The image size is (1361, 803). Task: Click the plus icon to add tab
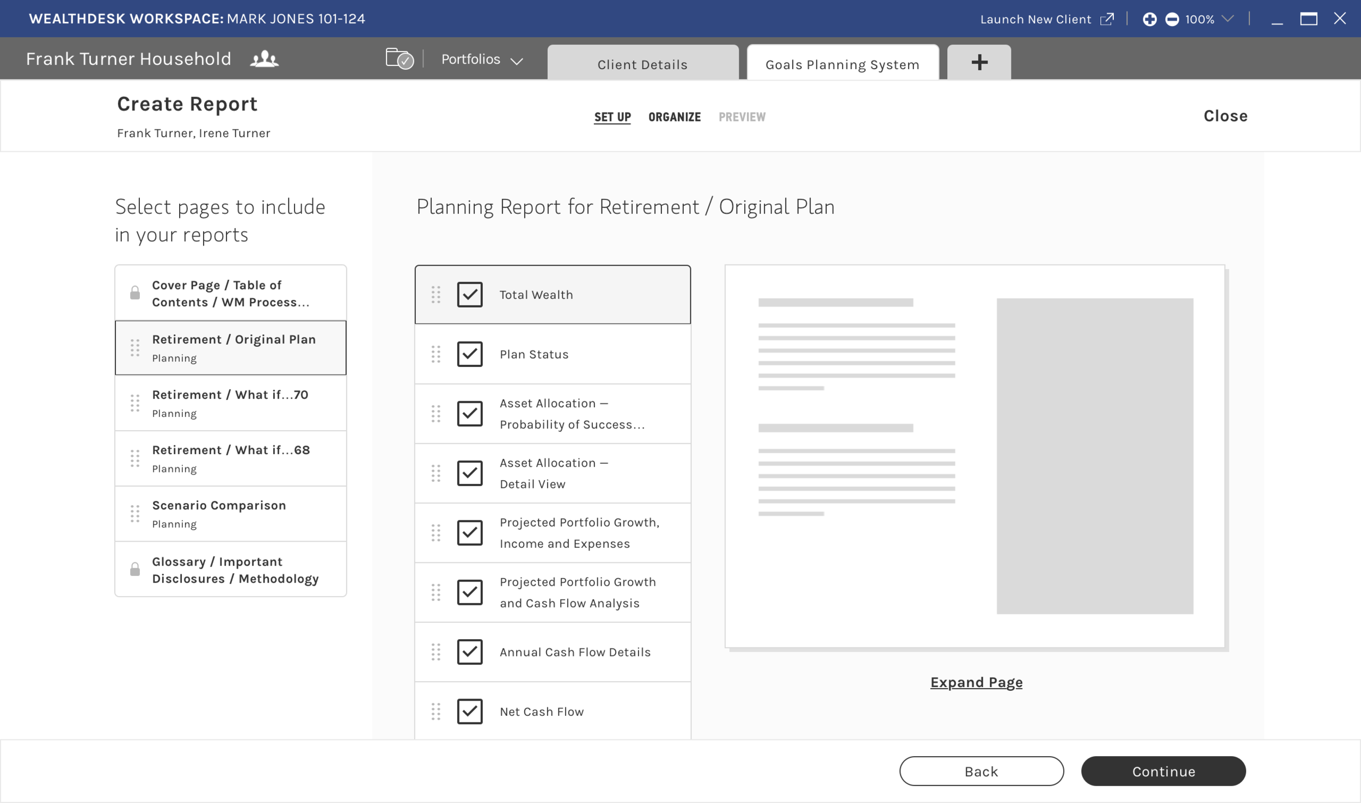pos(979,62)
